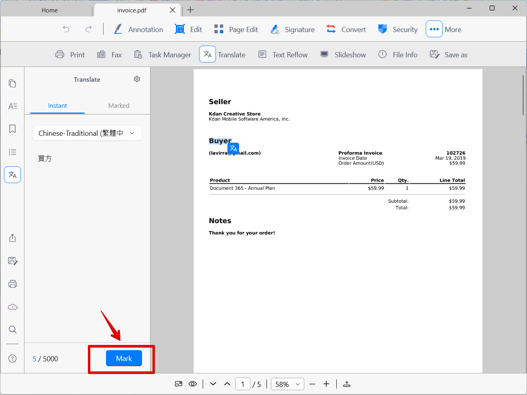Click the blue Mark button
The image size is (527, 395).
click(x=124, y=358)
